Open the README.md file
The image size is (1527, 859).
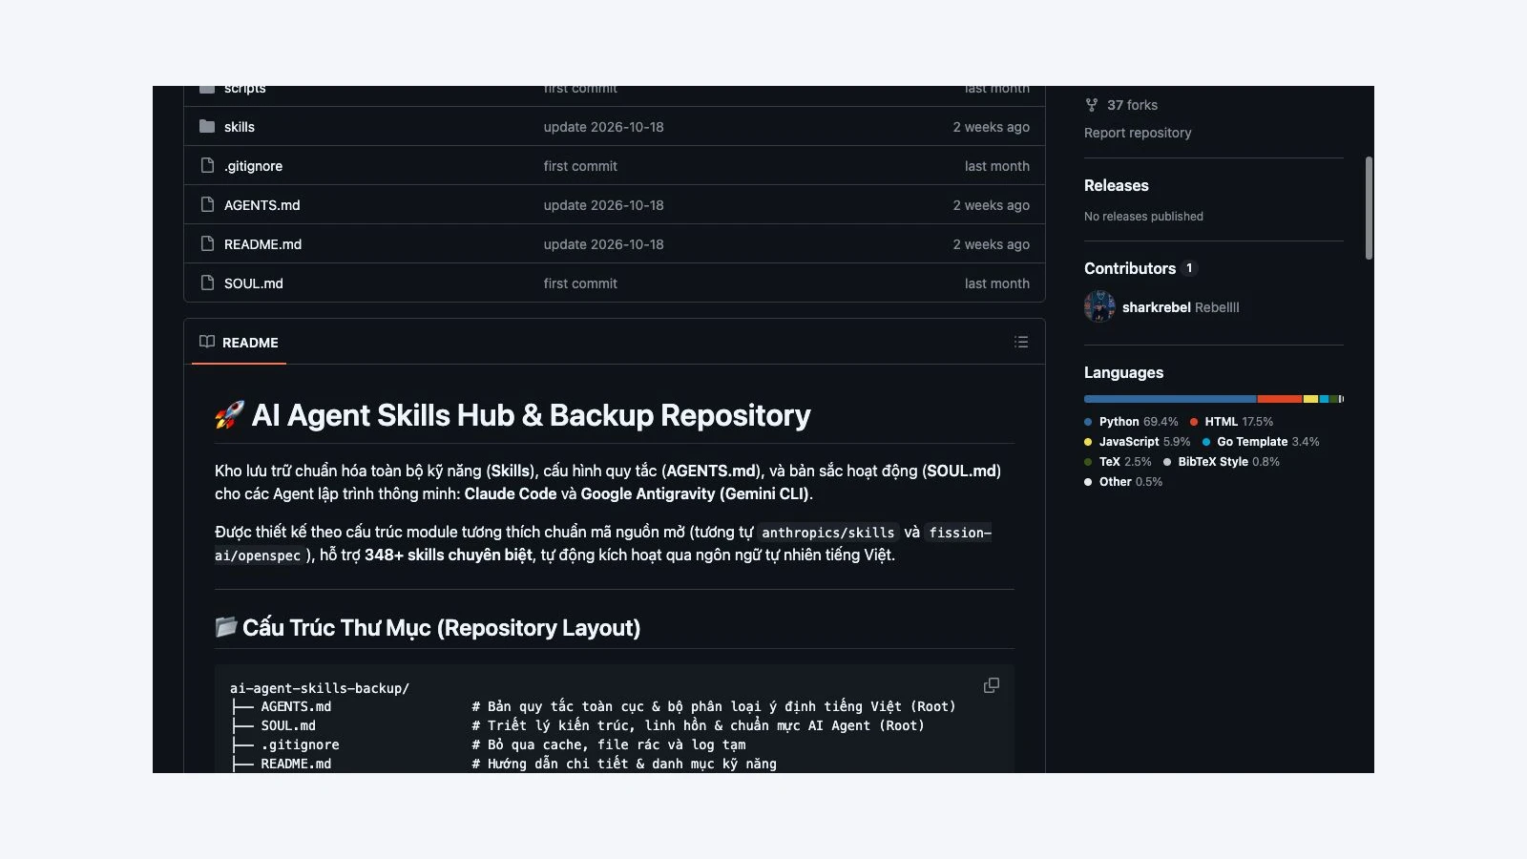pos(263,244)
